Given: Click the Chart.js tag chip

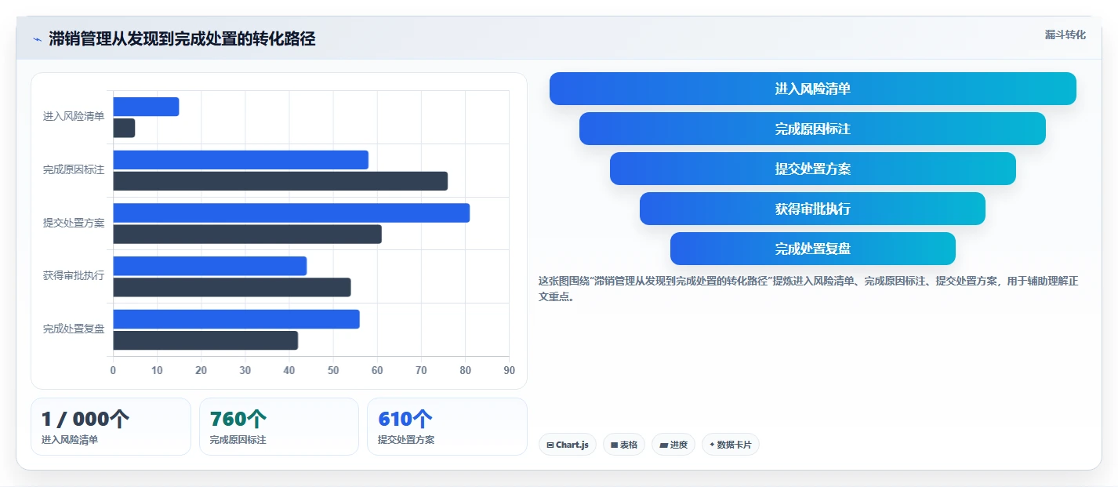Looking at the screenshot, I should (x=568, y=445).
